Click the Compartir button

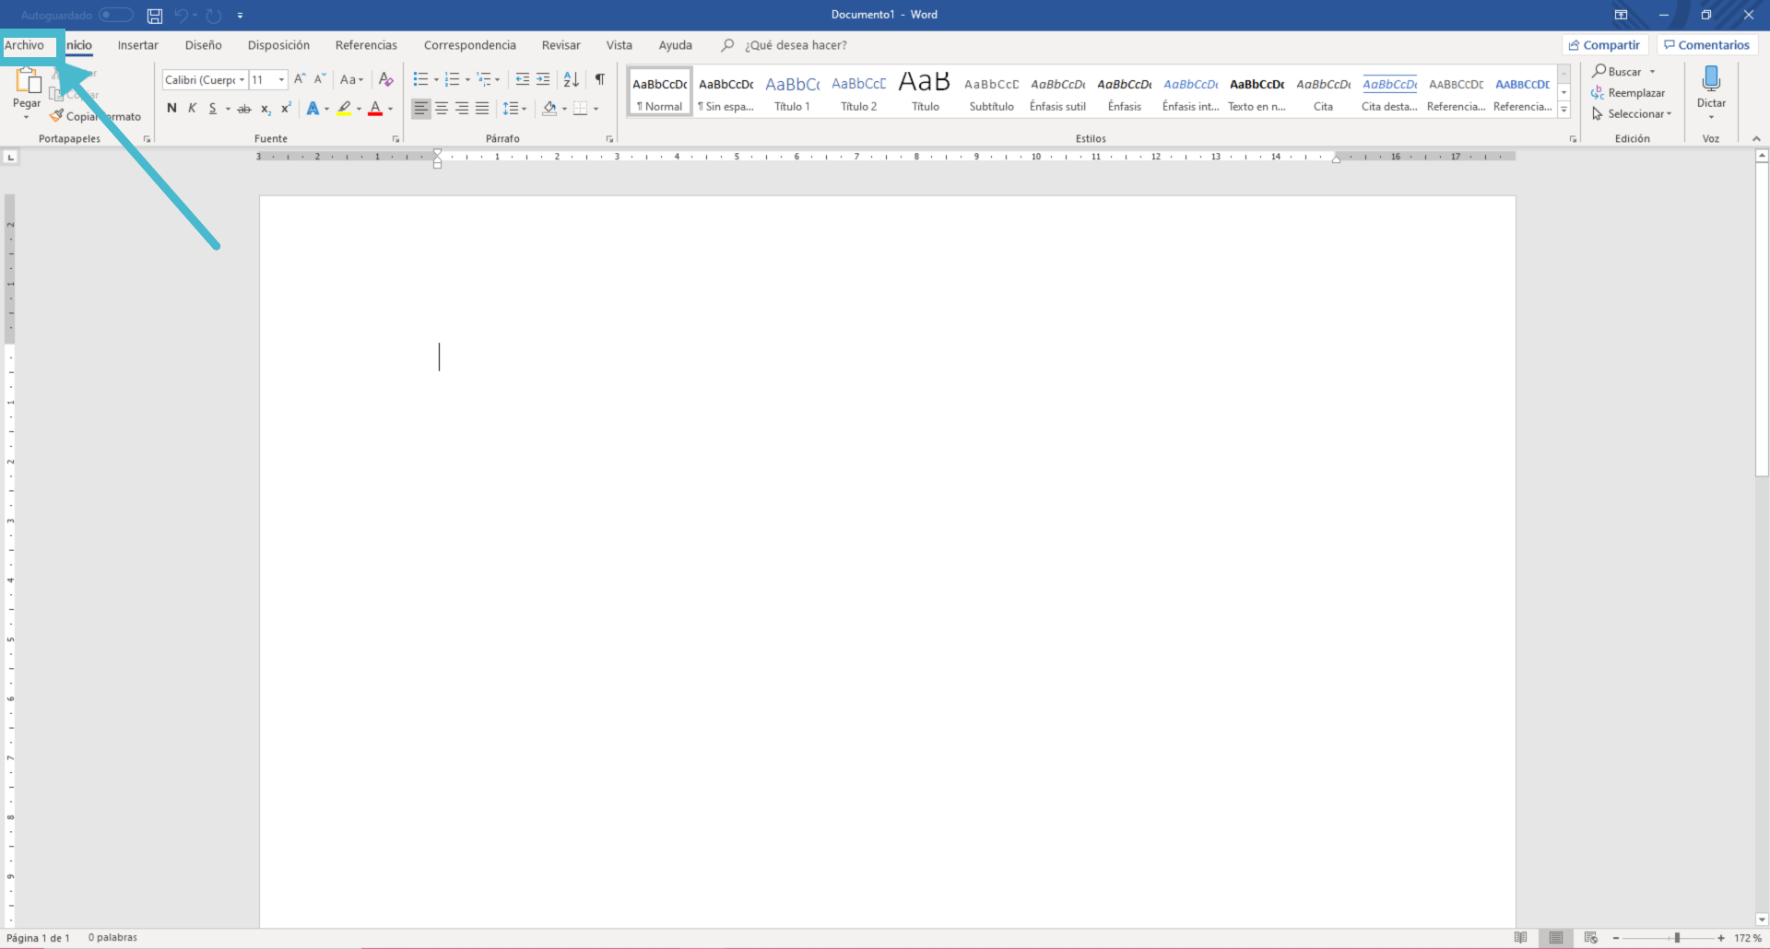coord(1605,45)
